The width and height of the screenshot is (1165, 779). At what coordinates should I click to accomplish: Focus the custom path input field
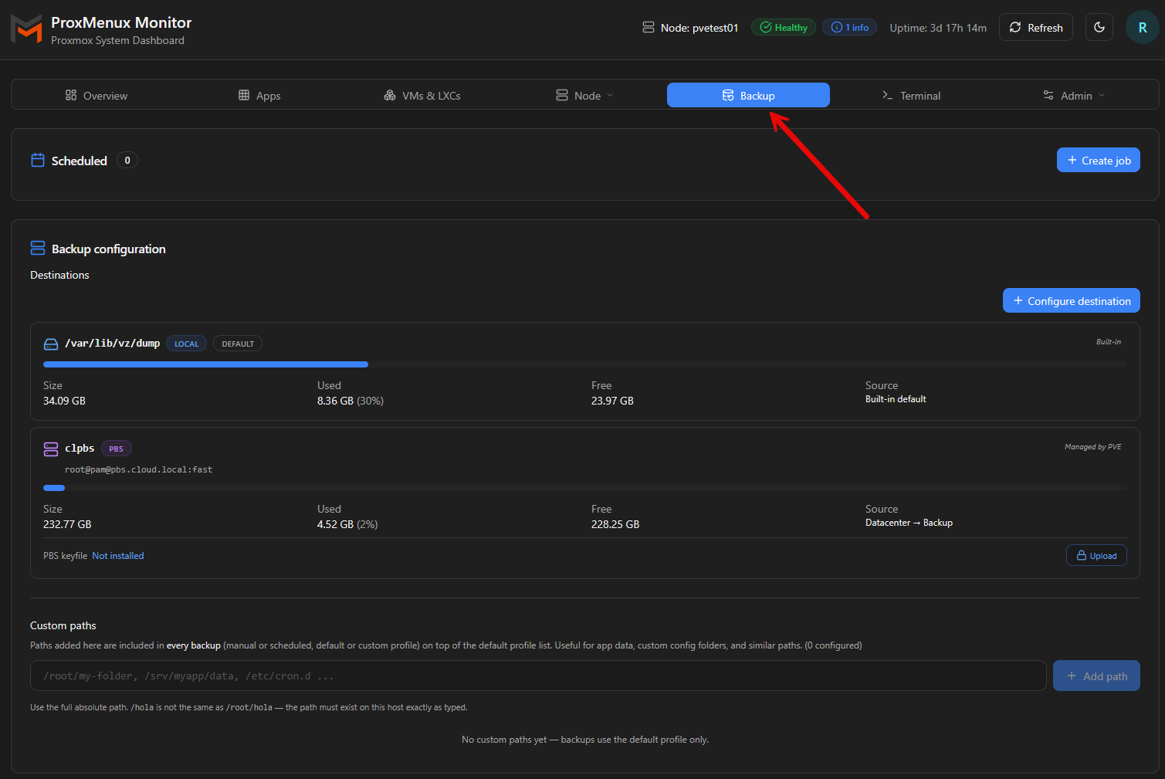538,676
